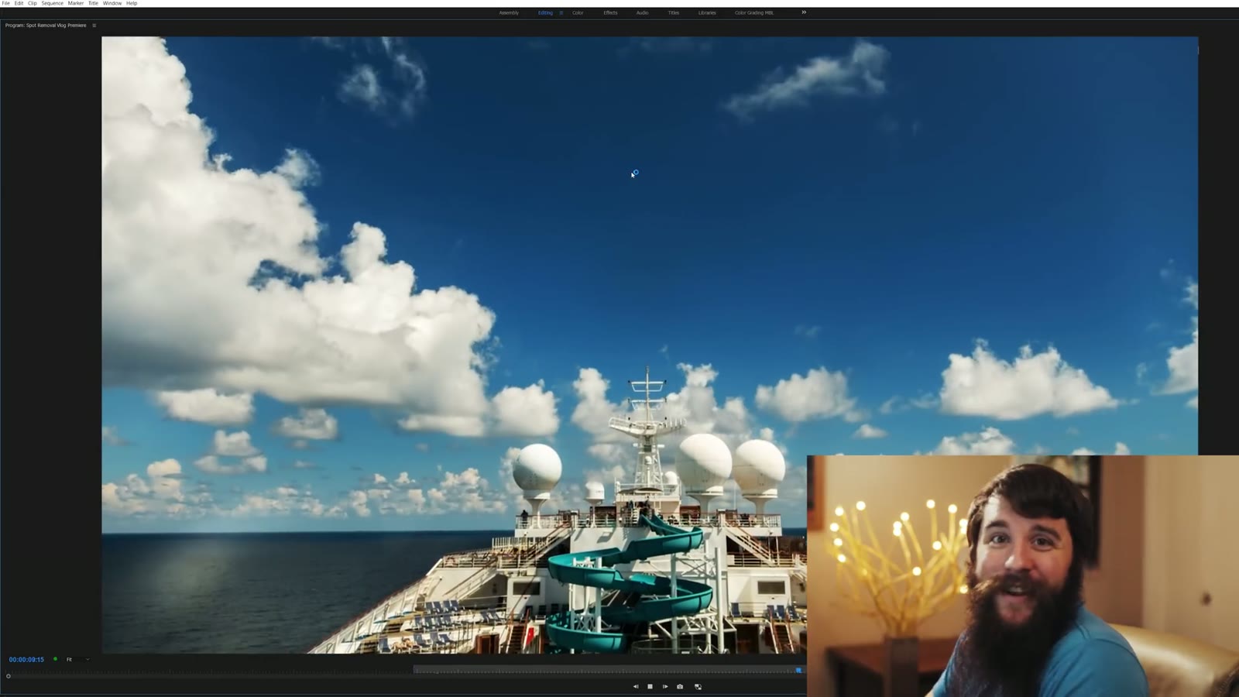
Task: Stop playback with the Stop button
Action: [x=650, y=686]
